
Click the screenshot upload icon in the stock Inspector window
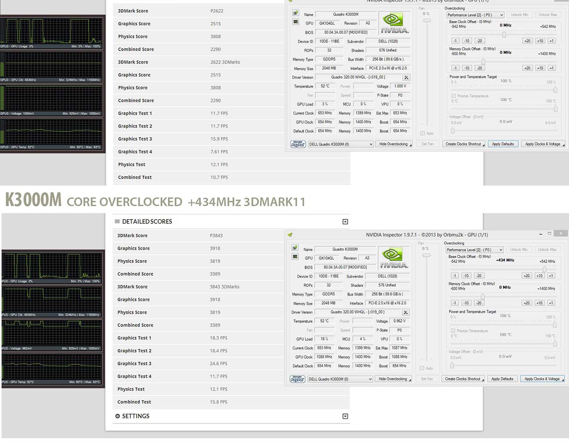295,13
